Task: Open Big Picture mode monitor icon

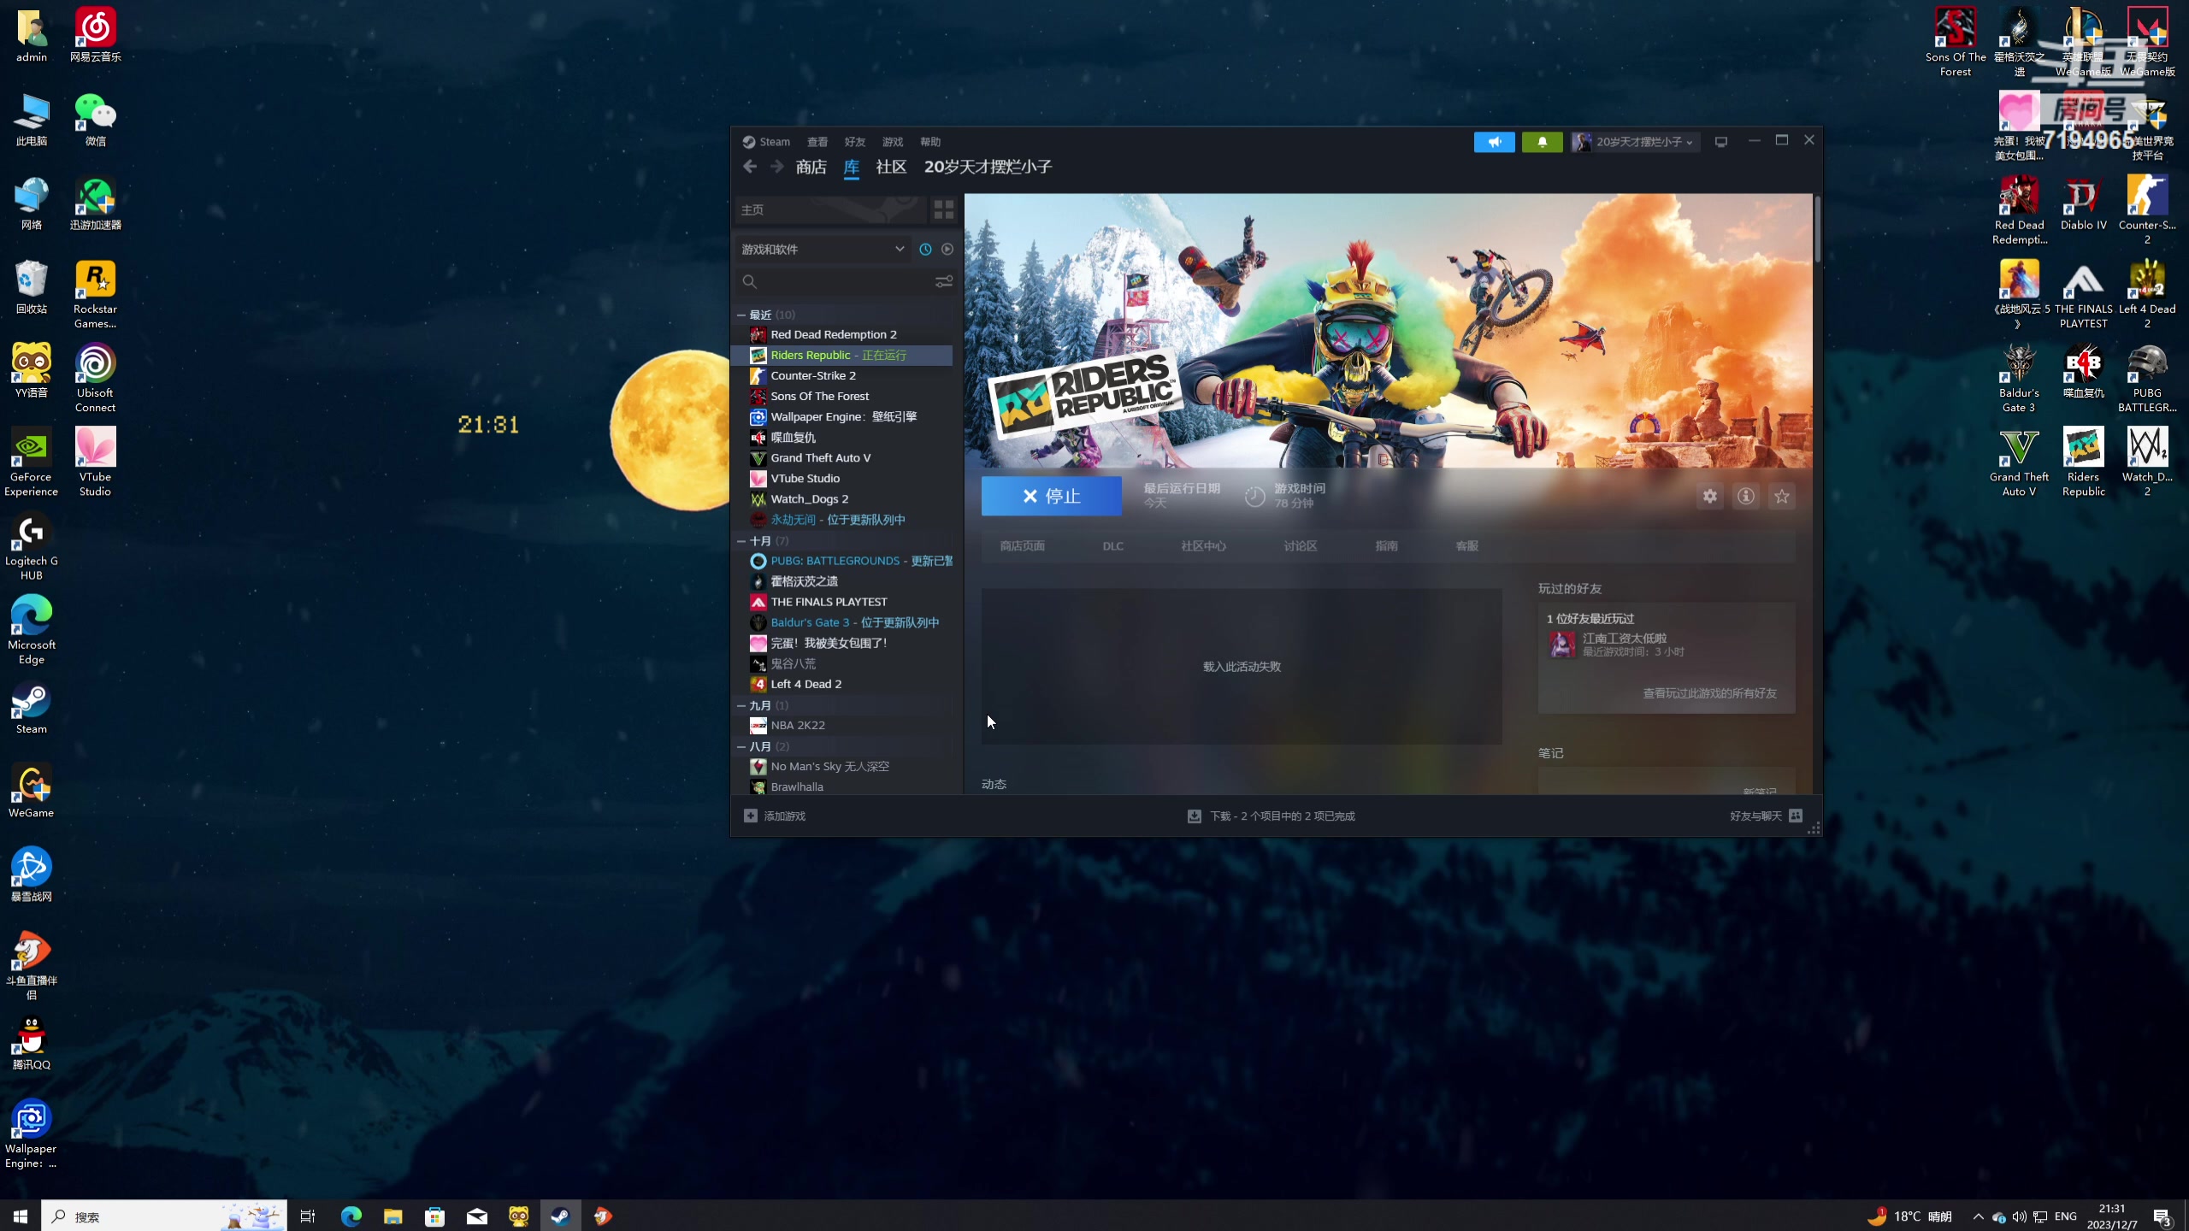Action: [x=1721, y=142]
